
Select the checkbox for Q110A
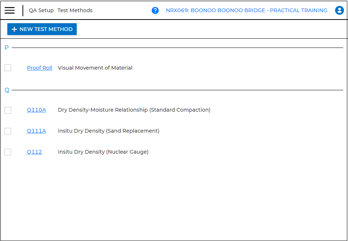(8, 110)
